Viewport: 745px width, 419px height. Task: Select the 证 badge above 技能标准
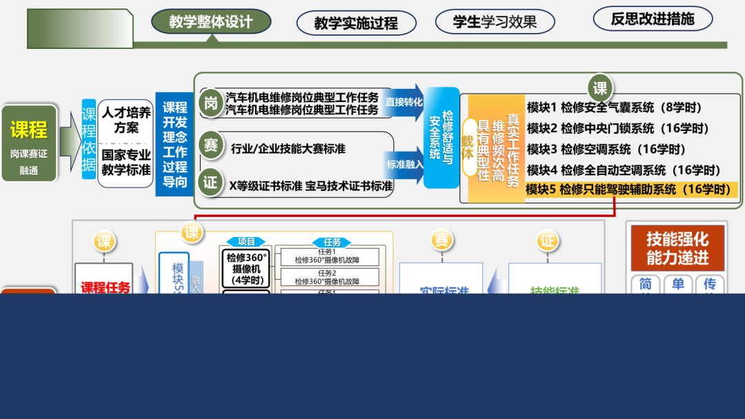click(x=549, y=240)
